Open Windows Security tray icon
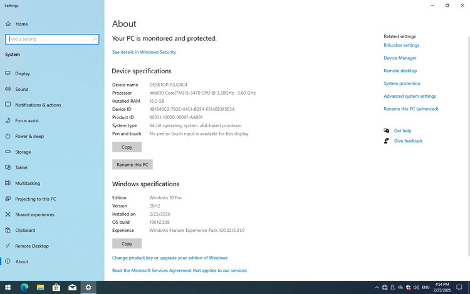Image resolution: width=470 pixels, height=294 pixels. [x=408, y=287]
